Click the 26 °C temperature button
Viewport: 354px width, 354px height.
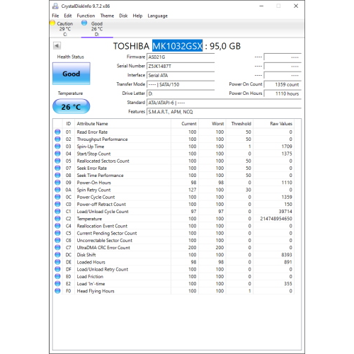[x=72, y=107]
